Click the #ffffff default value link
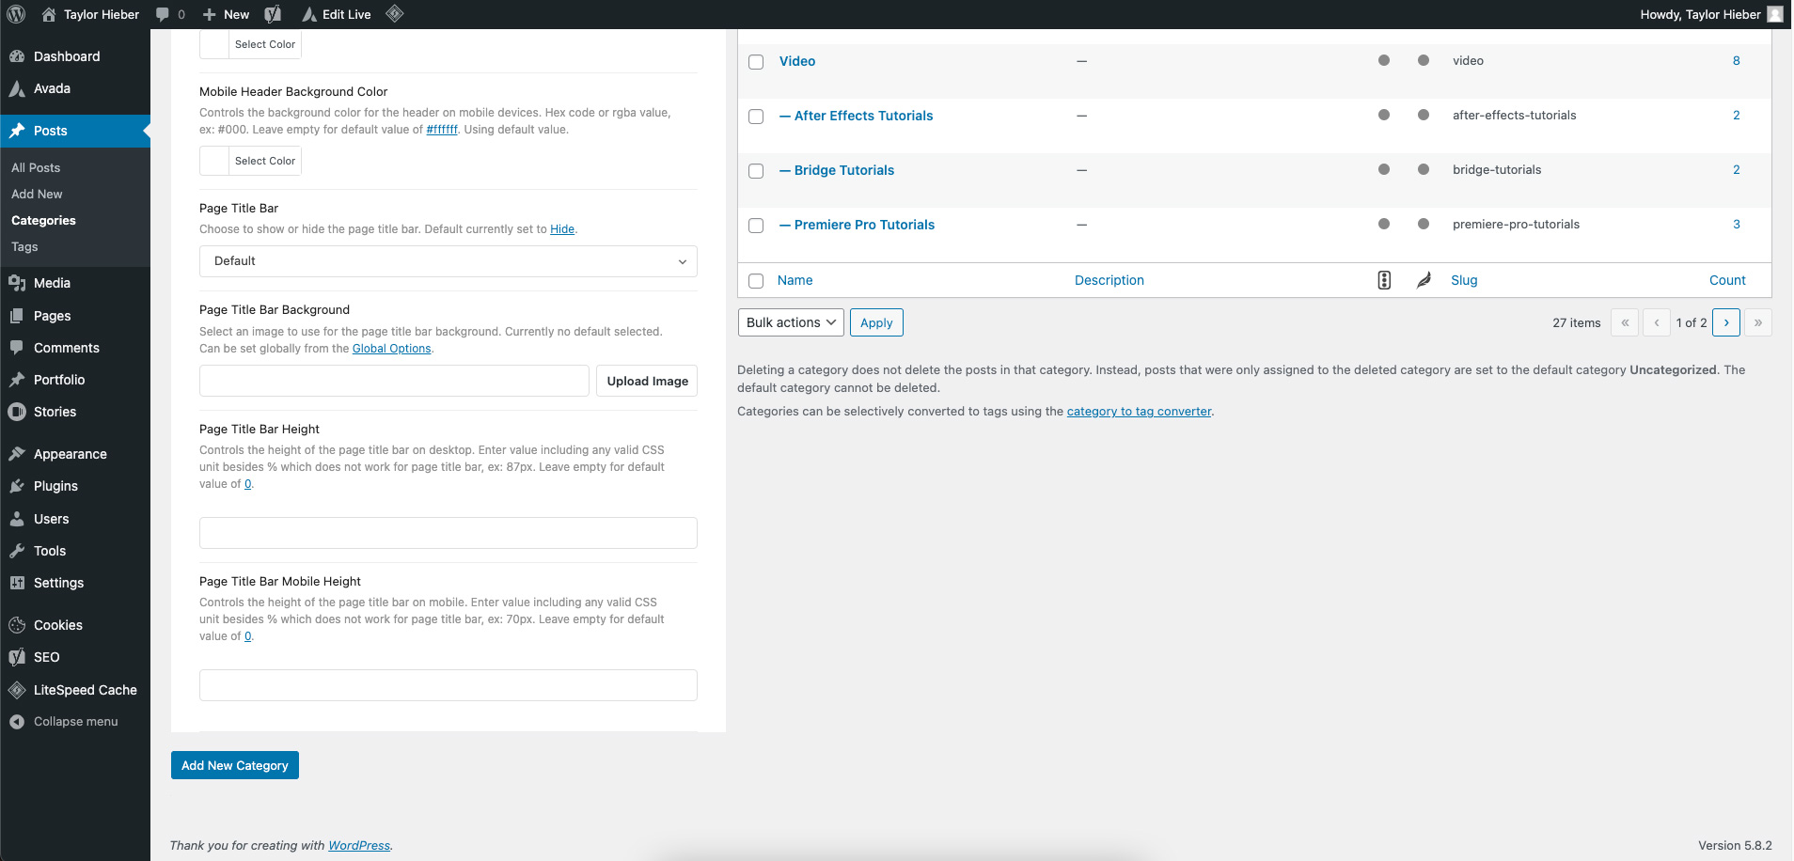 [x=442, y=130]
